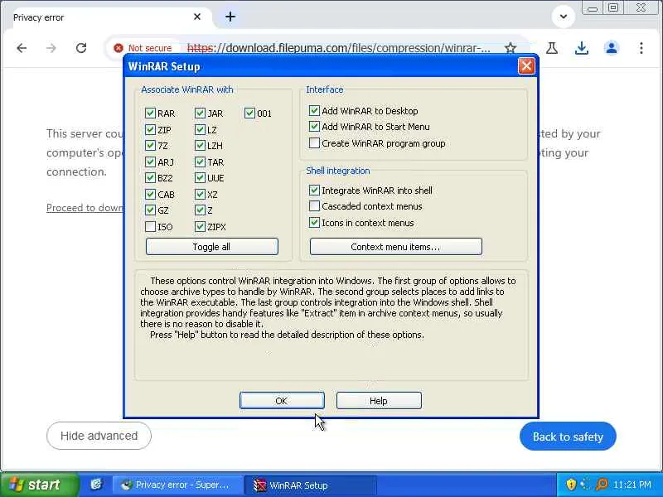Go back in the browser

[x=22, y=48]
